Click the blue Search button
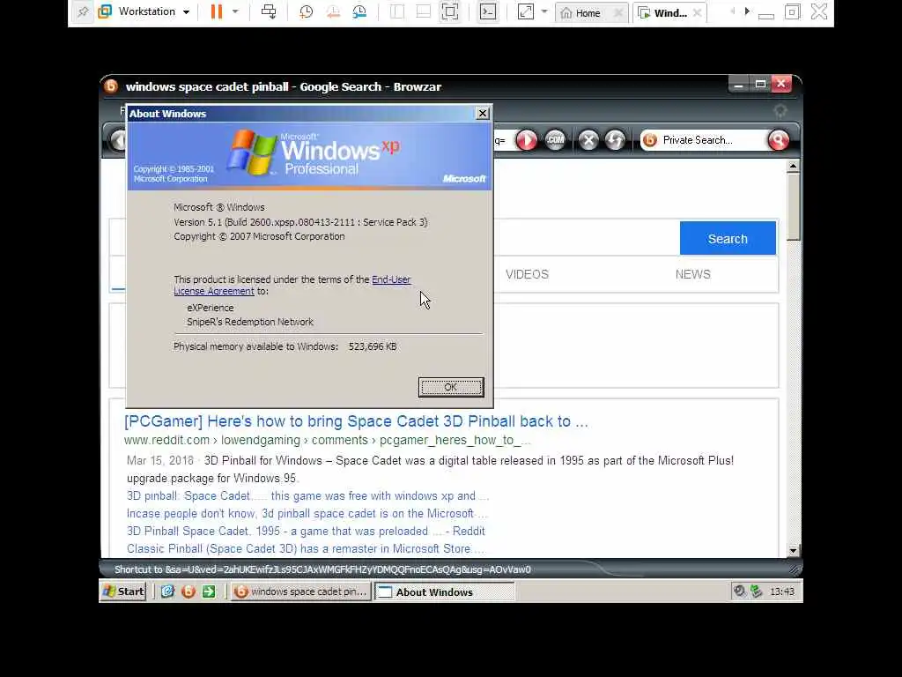902x677 pixels. 728,238
